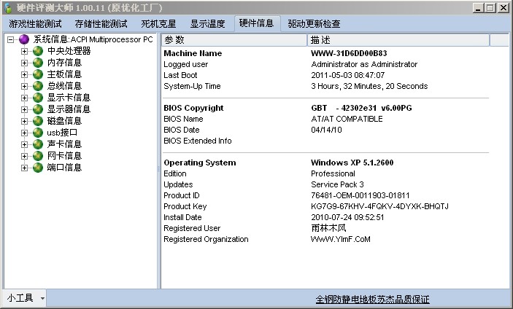513x309 pixels.
Task: Click the Product Key value
Action: click(x=379, y=206)
